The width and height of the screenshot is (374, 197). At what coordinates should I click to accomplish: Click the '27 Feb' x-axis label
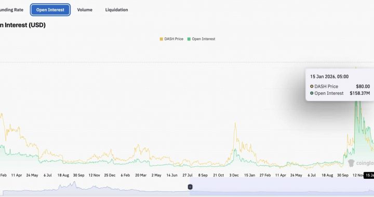pos(265,175)
